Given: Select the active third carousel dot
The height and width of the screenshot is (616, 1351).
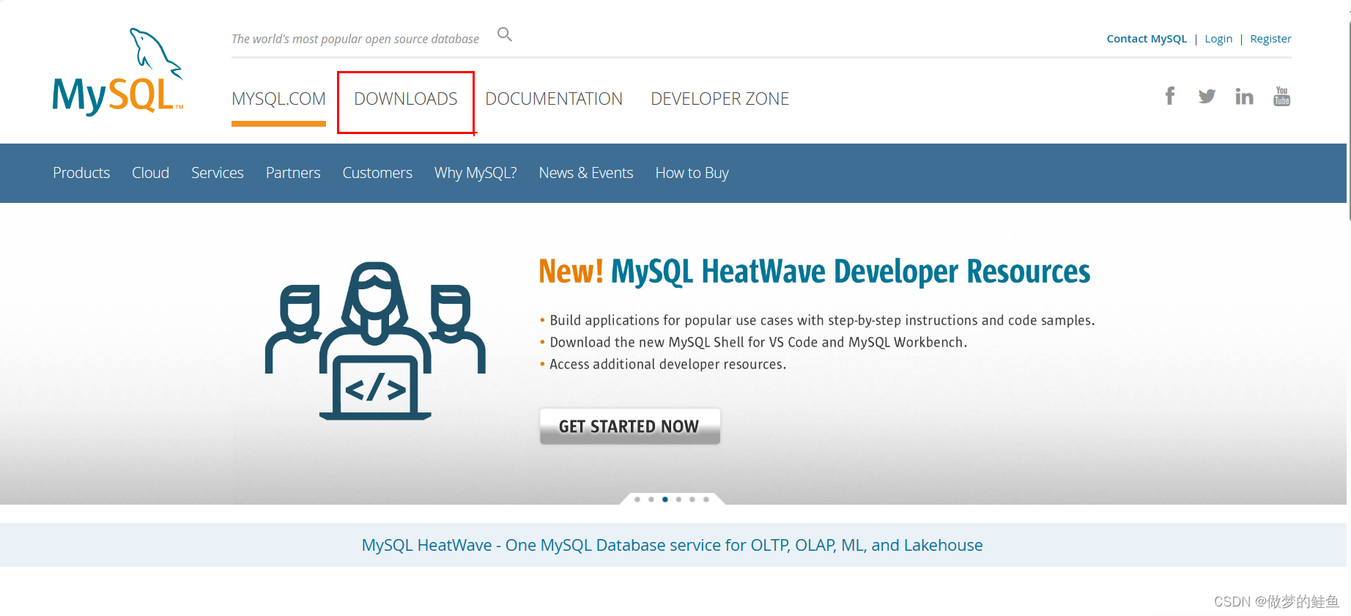Looking at the screenshot, I should click(665, 500).
